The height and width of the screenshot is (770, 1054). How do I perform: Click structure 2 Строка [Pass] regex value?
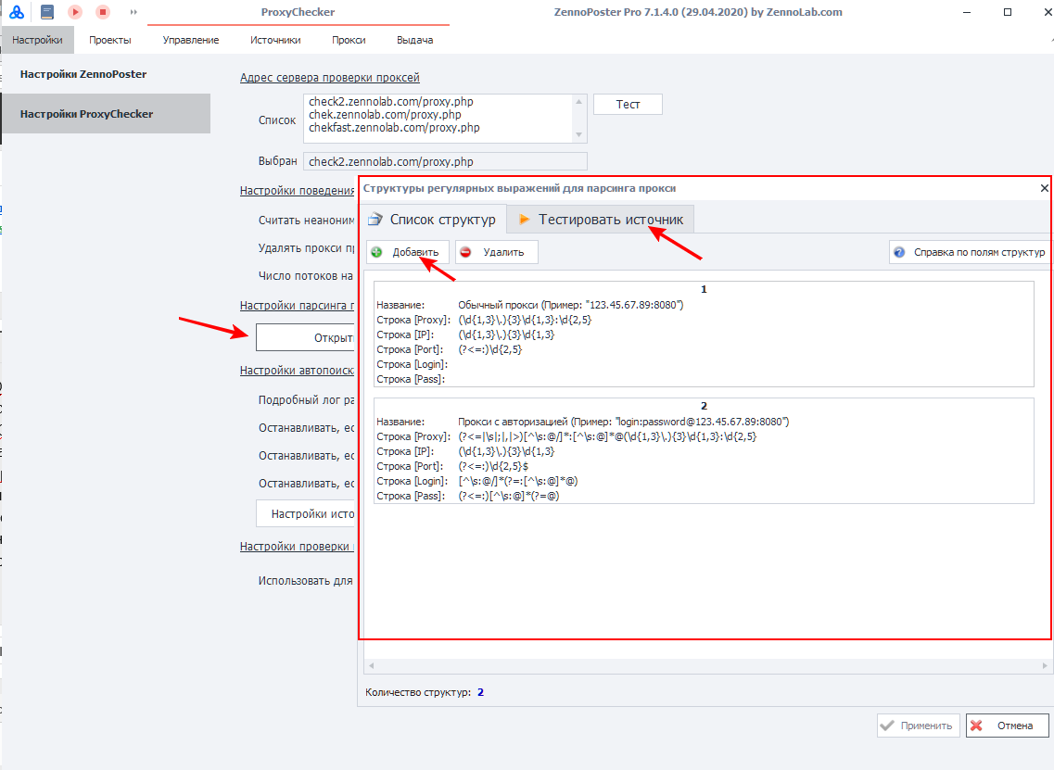pyautogui.click(x=509, y=495)
